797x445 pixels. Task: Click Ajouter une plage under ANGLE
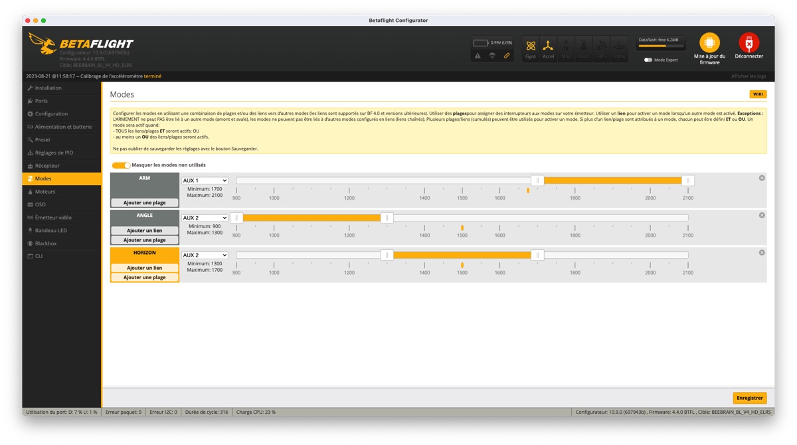(145, 240)
